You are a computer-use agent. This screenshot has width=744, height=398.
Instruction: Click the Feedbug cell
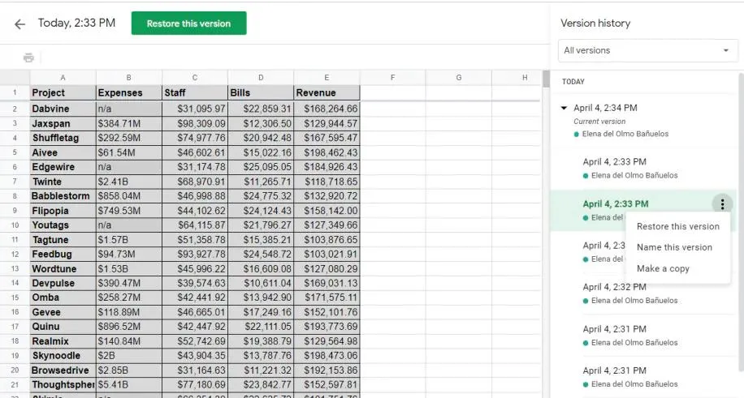pos(63,255)
